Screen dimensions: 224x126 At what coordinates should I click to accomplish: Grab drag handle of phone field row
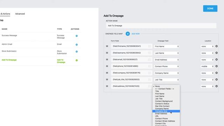click(x=107, y=66)
